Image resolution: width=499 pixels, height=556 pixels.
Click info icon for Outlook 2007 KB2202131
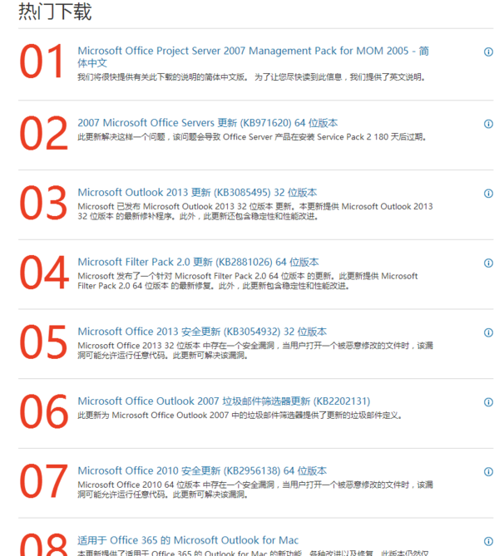488,402
